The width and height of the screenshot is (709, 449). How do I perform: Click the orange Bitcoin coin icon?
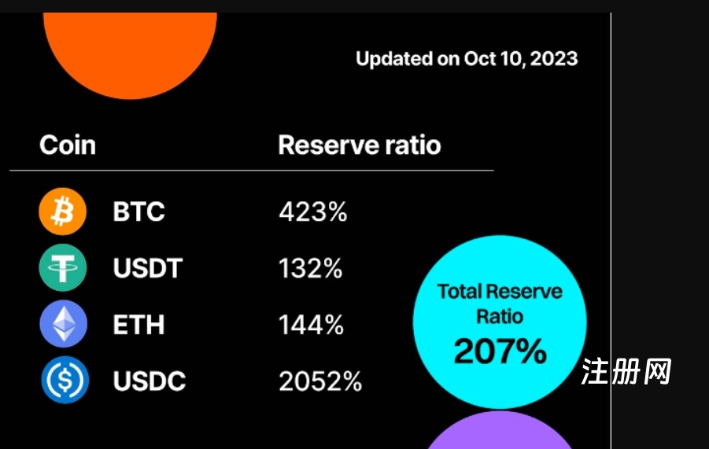click(62, 212)
